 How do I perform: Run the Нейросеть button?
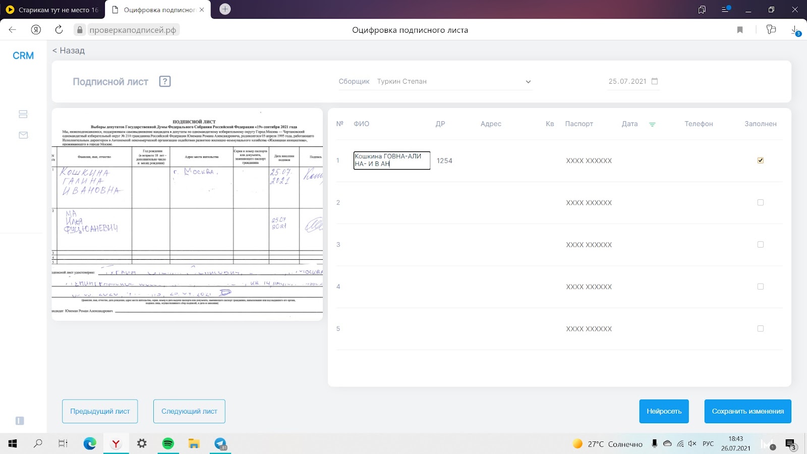point(664,411)
